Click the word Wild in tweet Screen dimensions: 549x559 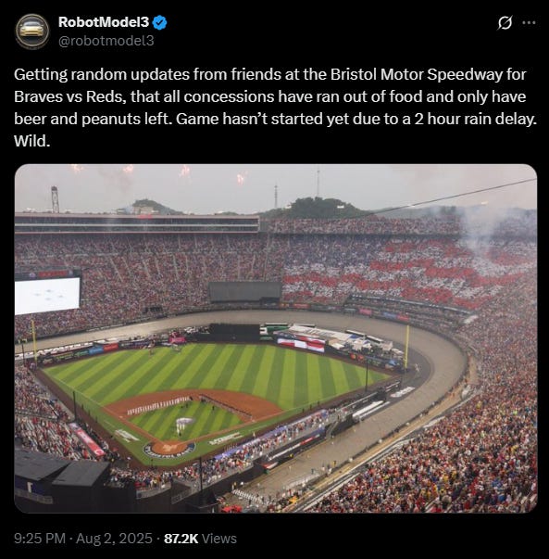click(32, 142)
